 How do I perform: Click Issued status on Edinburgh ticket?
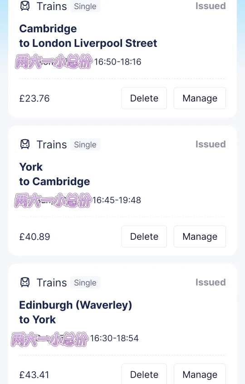tap(211, 283)
